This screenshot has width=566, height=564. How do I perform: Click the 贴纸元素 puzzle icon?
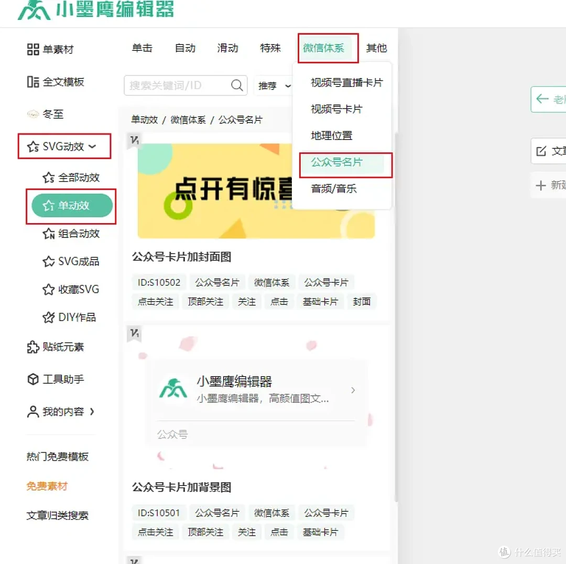[x=33, y=347]
